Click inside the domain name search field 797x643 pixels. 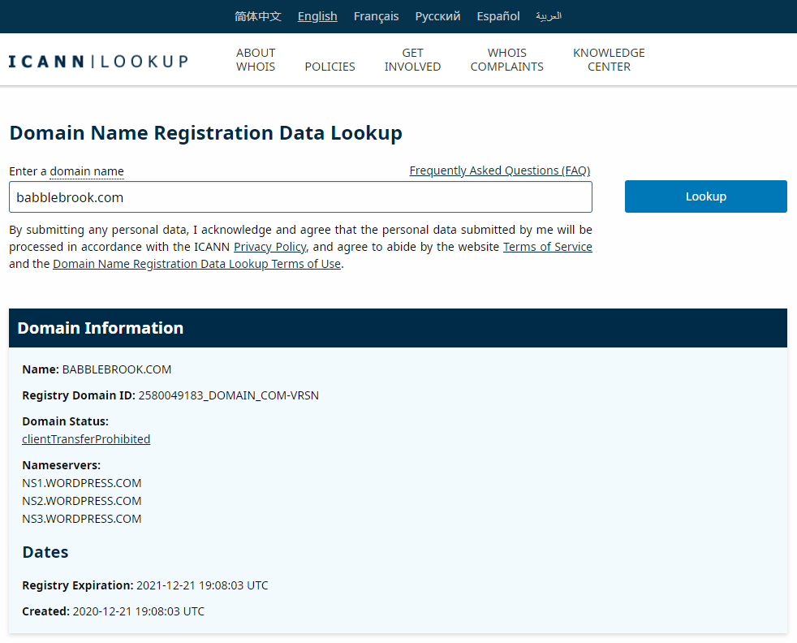pyautogui.click(x=300, y=196)
